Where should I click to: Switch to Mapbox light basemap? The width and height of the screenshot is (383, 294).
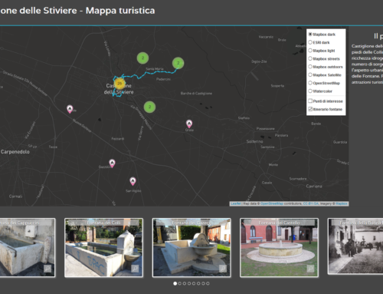[310, 51]
